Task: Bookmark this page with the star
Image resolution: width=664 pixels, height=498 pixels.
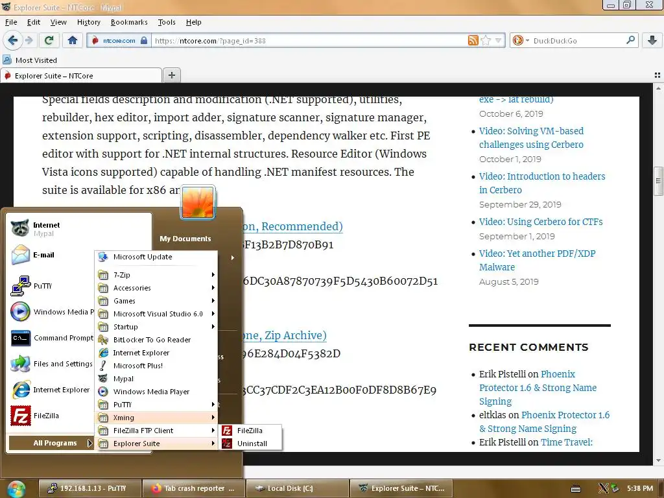Action: [x=486, y=41]
